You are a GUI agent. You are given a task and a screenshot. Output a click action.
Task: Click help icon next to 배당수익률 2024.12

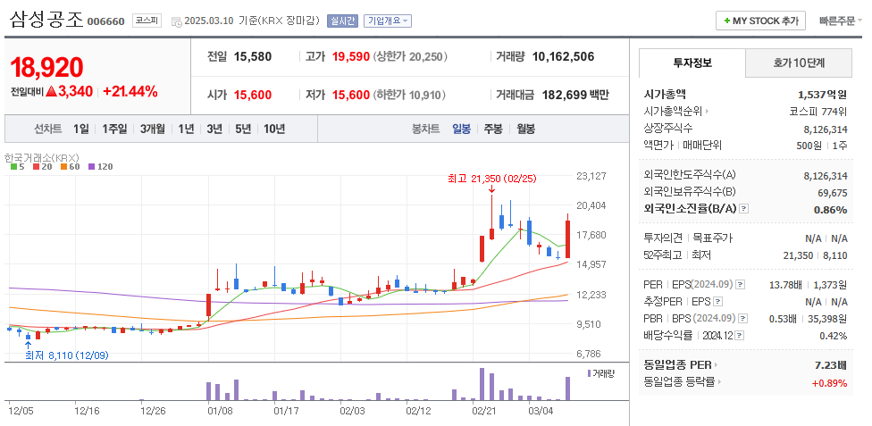tap(740, 335)
